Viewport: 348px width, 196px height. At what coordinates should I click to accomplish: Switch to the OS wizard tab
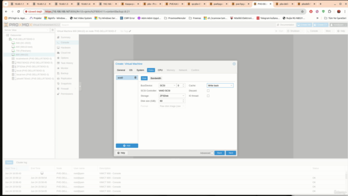(130, 70)
